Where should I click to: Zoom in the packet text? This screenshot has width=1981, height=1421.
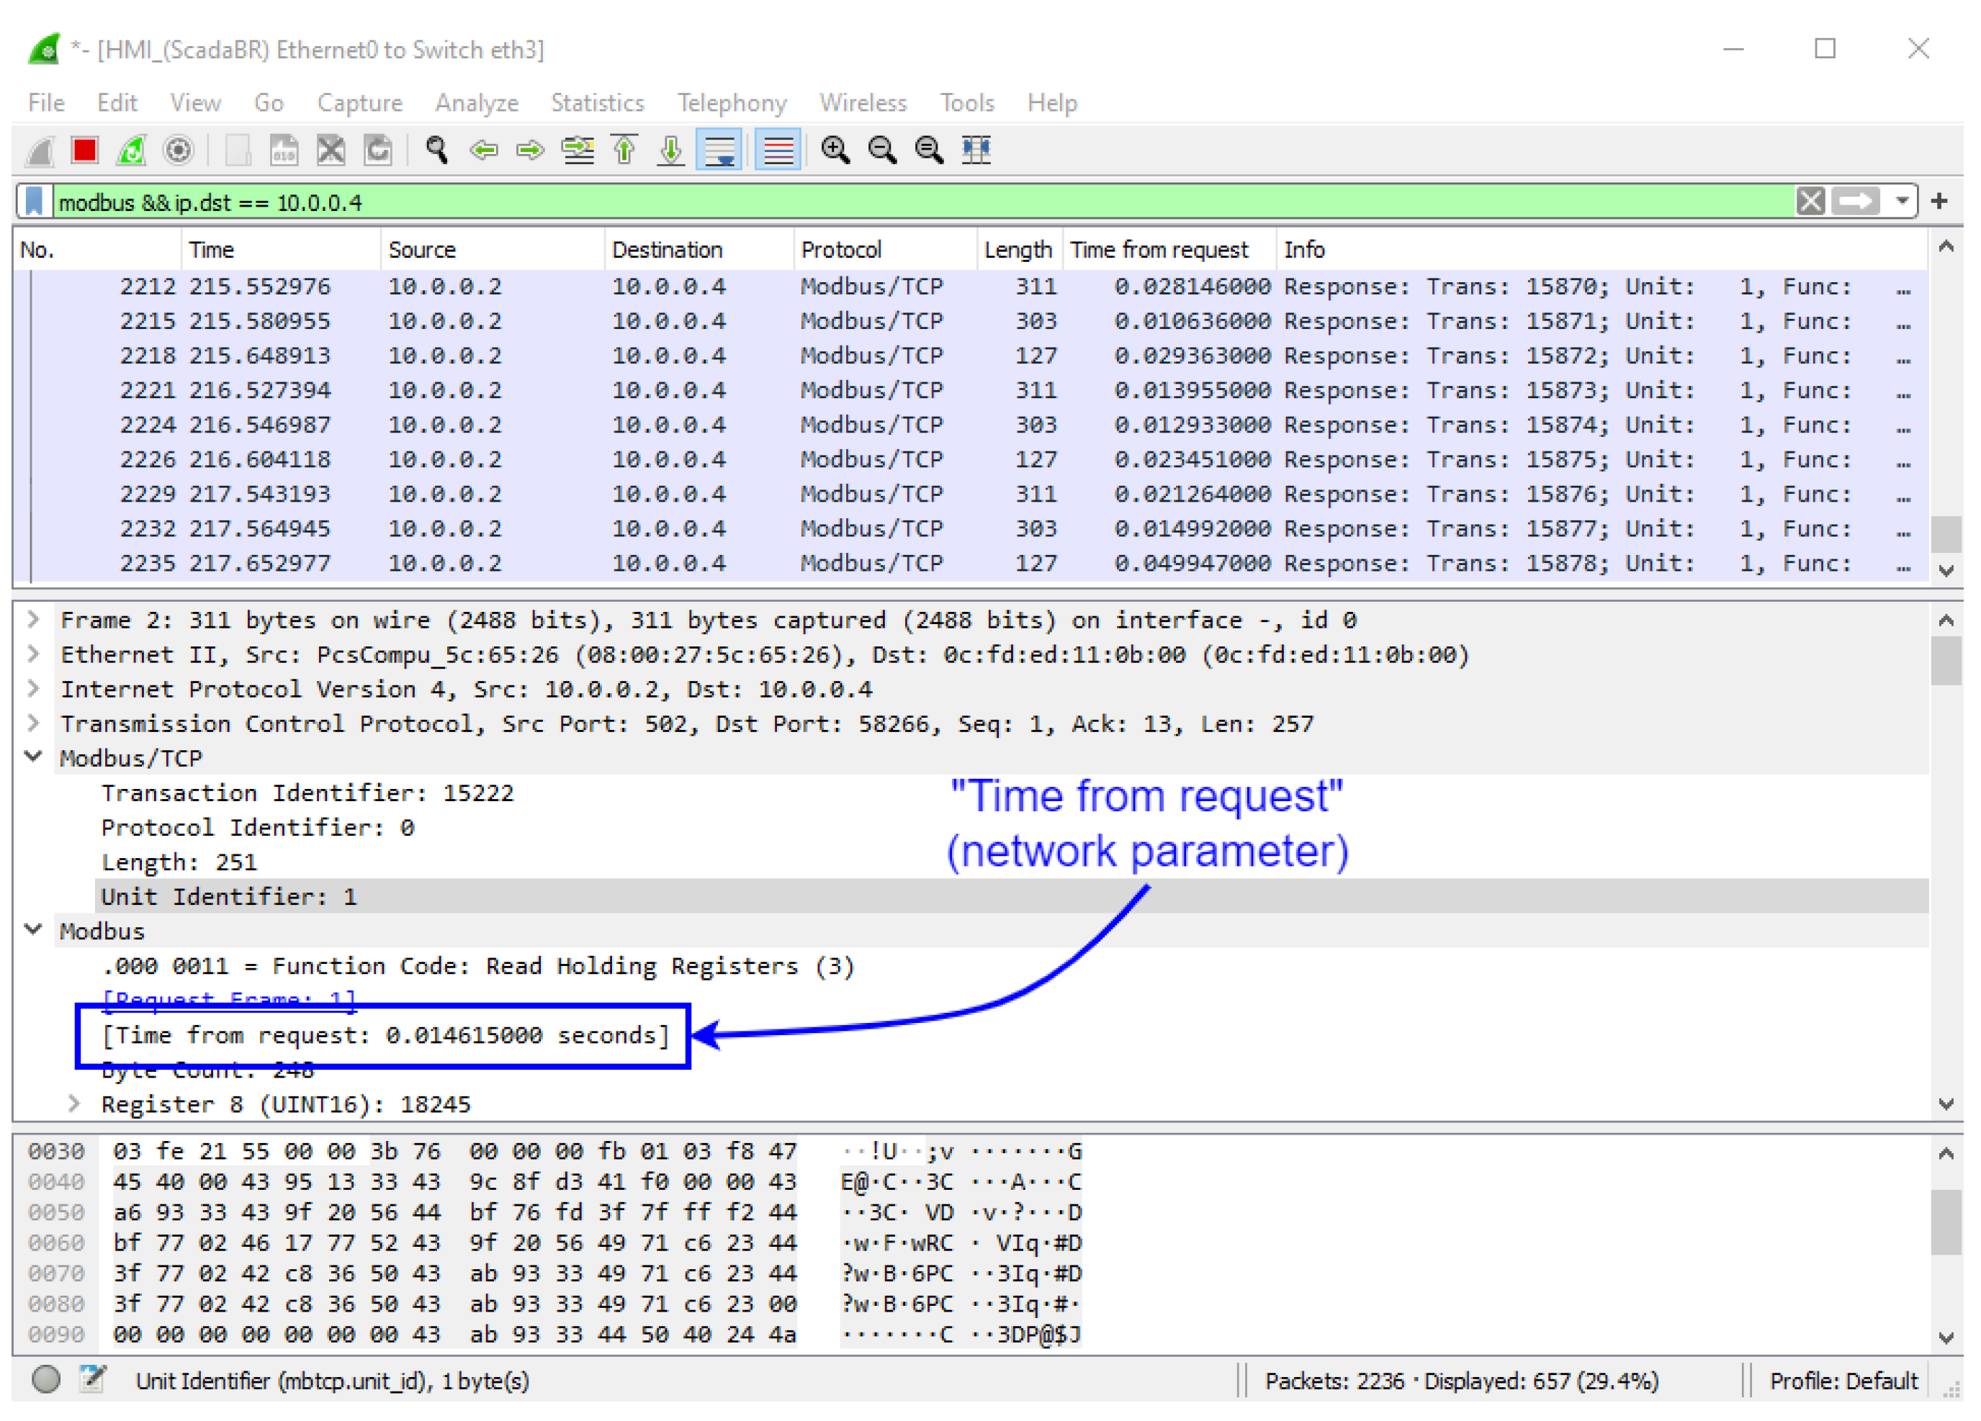[x=835, y=150]
